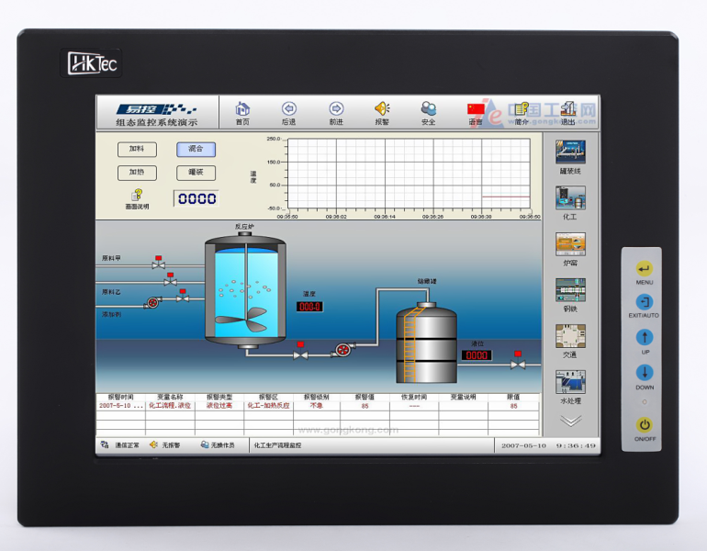Click the UP arrow bezel button
707x551 pixels.
[645, 337]
